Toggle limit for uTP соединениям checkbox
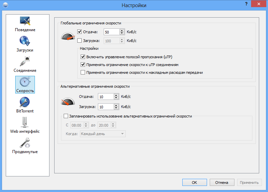The width and height of the screenshot is (268, 192). [x=83, y=65]
